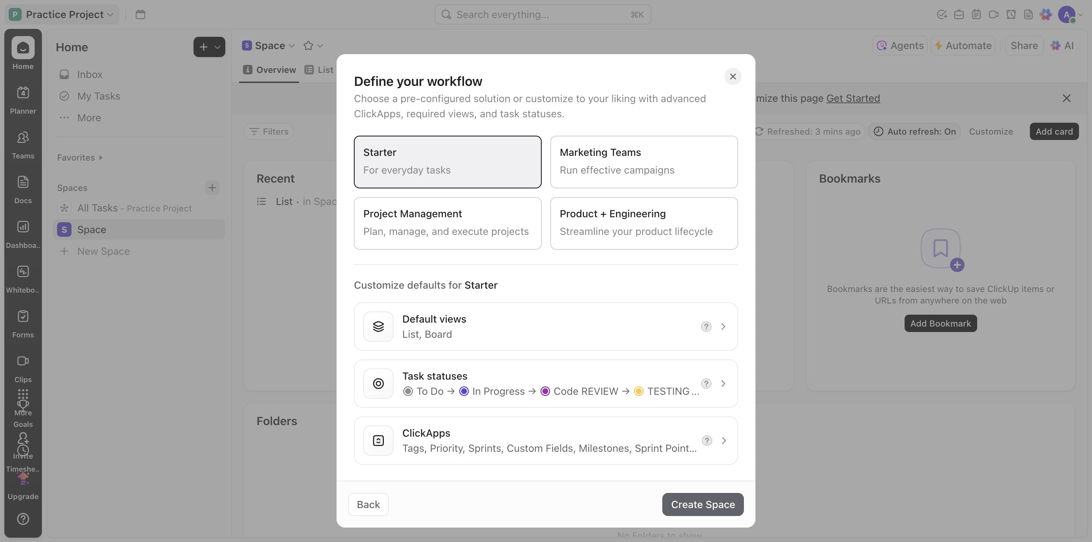1092x542 pixels.
Task: Open the alarm clock reminder icon in top bar
Action: pos(1011,14)
